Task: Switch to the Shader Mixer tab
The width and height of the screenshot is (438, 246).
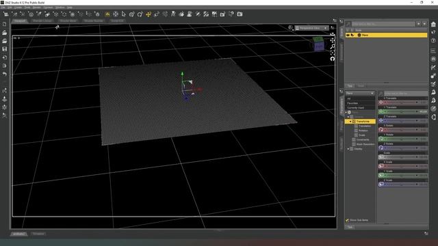Action: click(68, 21)
